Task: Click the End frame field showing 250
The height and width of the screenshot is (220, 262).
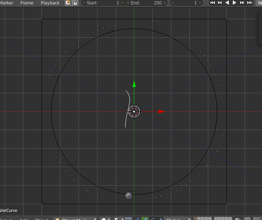Action: (146, 3)
